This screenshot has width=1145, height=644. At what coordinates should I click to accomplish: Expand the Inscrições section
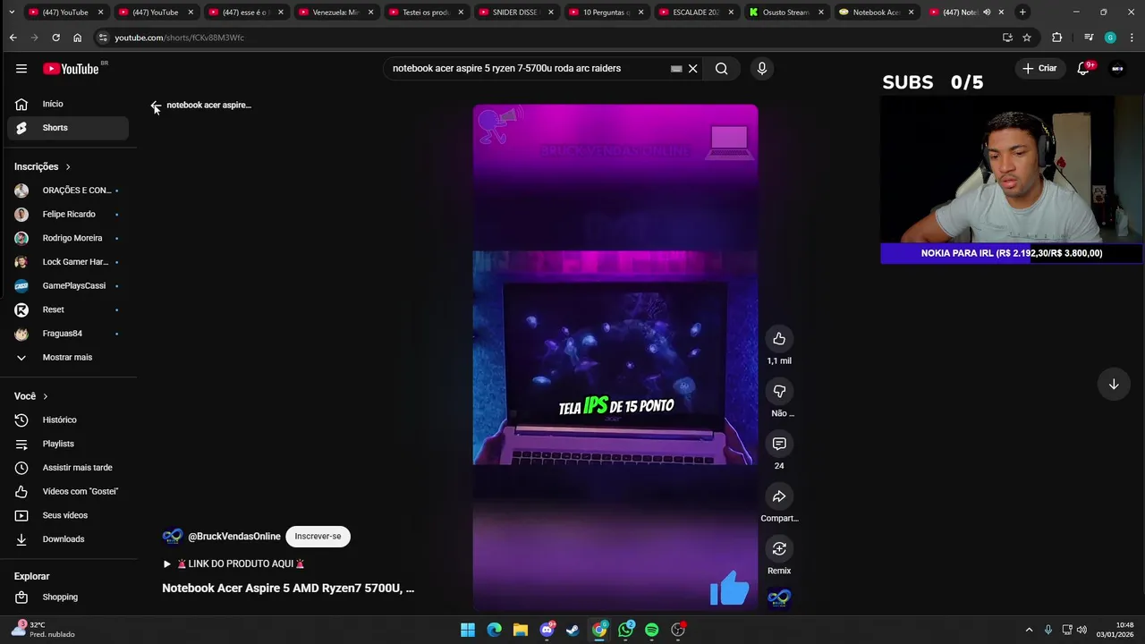42,166
